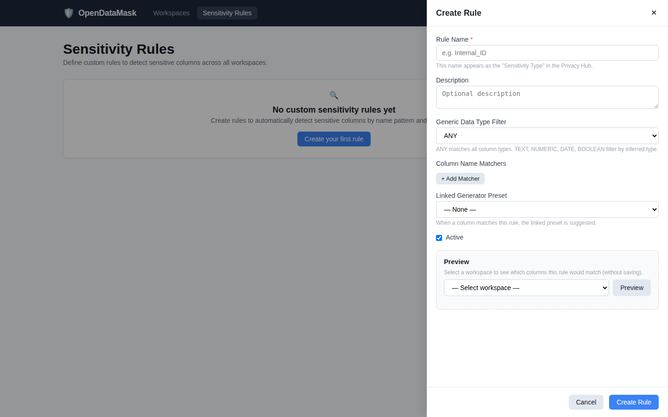The width and height of the screenshot is (668, 417).
Task: Click into the Description text area
Action: [547, 97]
